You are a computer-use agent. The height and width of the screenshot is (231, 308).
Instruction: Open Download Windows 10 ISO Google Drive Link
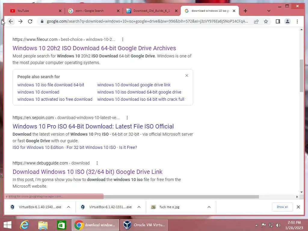(88, 172)
